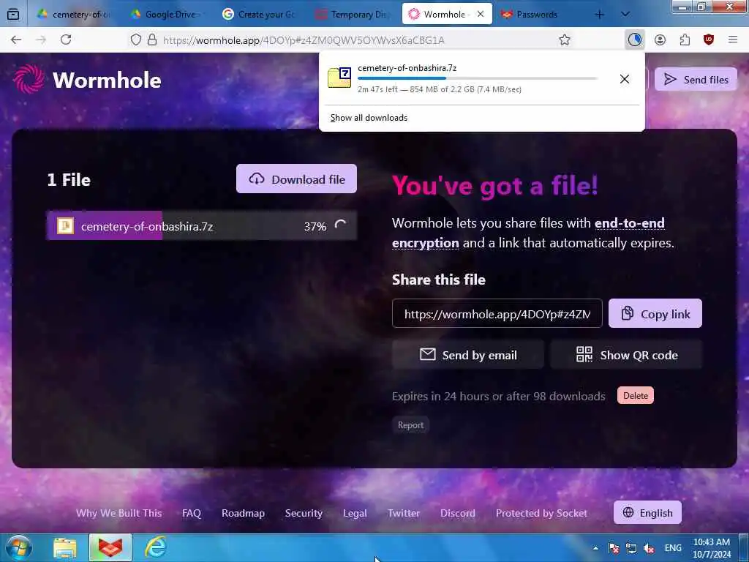Viewport: 749px width, 562px height.
Task: Open Why We Built This link
Action: pyautogui.click(x=119, y=513)
